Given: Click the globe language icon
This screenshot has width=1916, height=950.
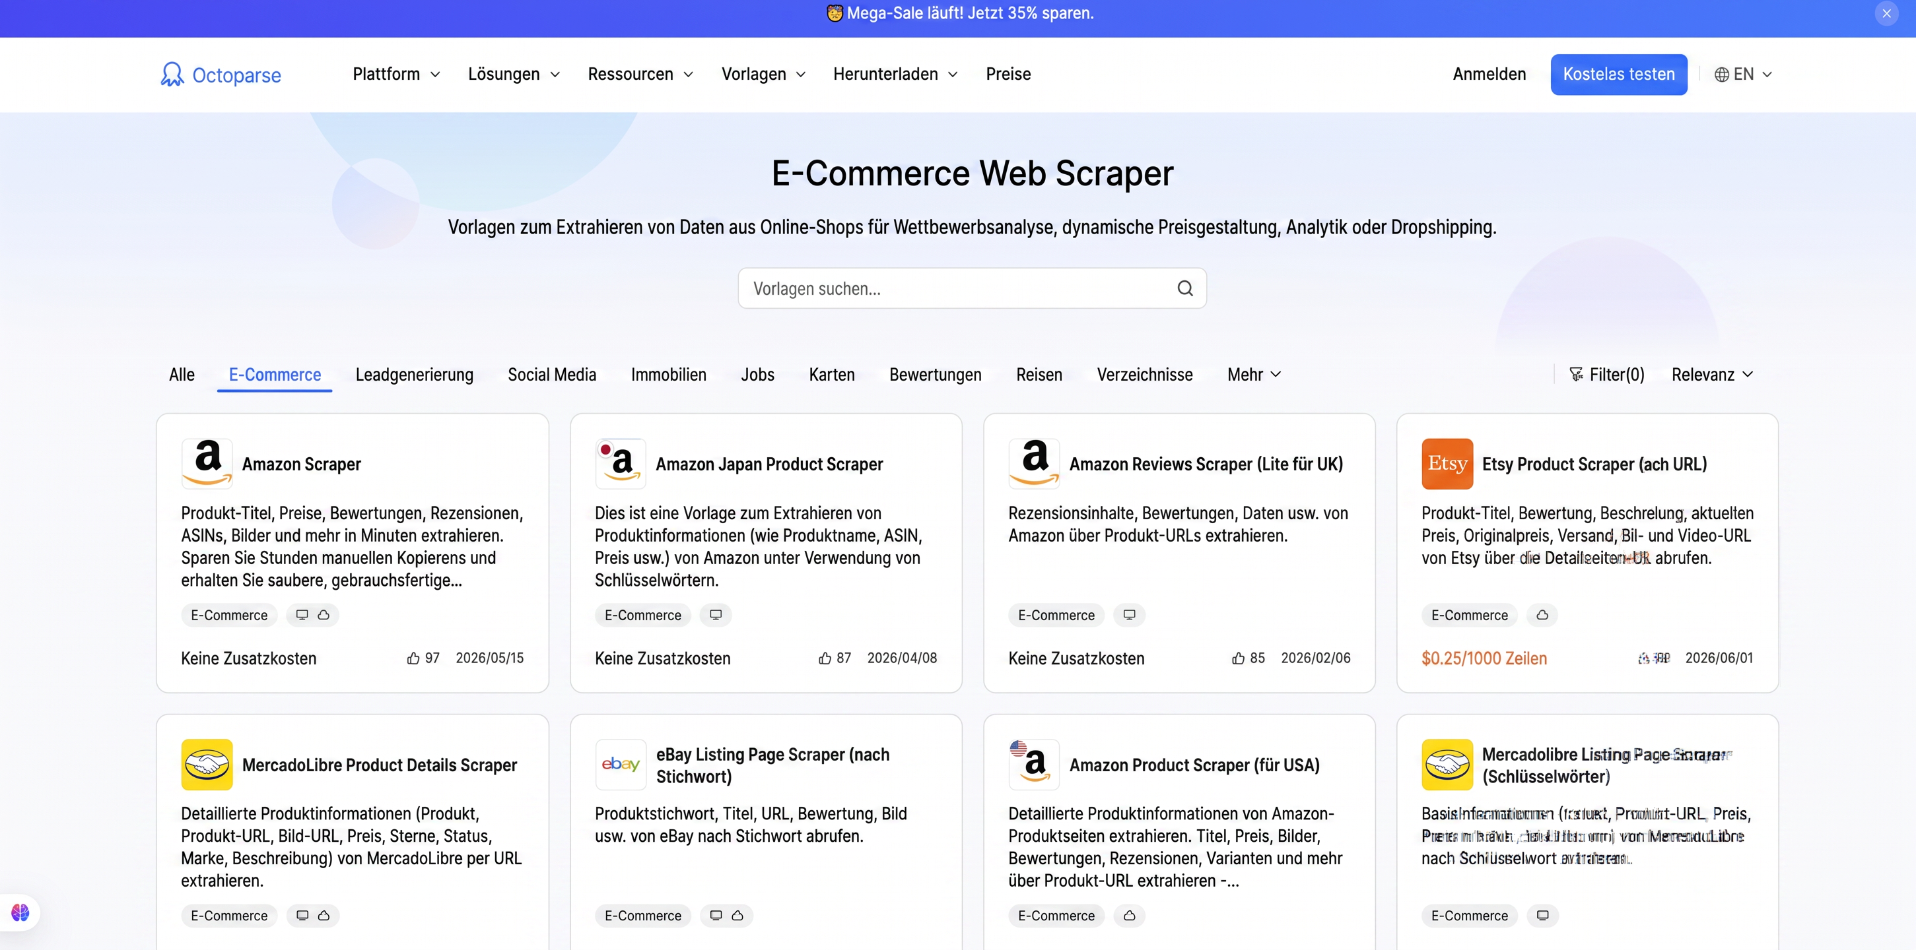Looking at the screenshot, I should (1721, 75).
